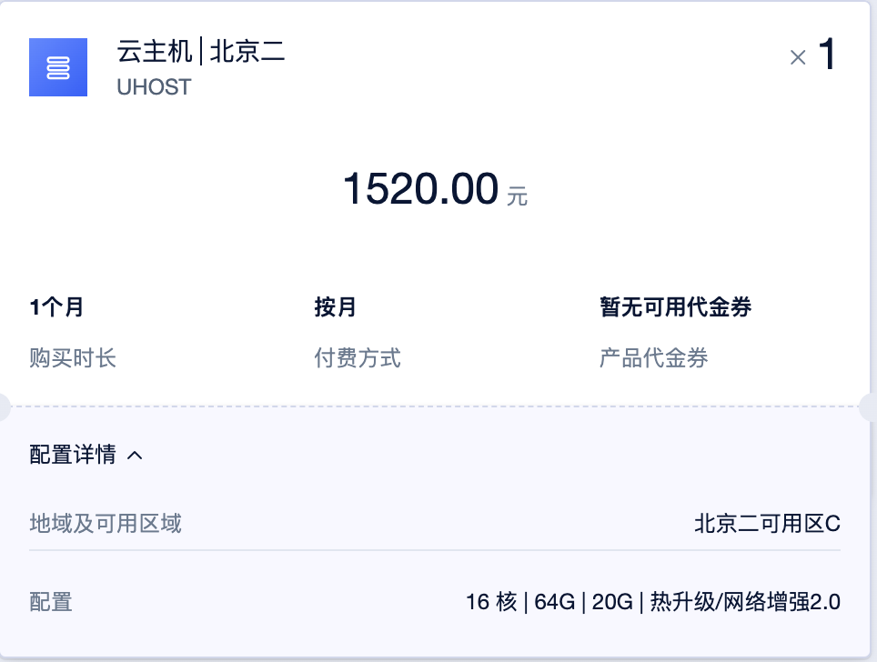Click the 产品代金券 label
Viewport: 877px width, 662px height.
click(653, 358)
